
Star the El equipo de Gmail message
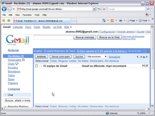pyautogui.click(x=40, y=66)
